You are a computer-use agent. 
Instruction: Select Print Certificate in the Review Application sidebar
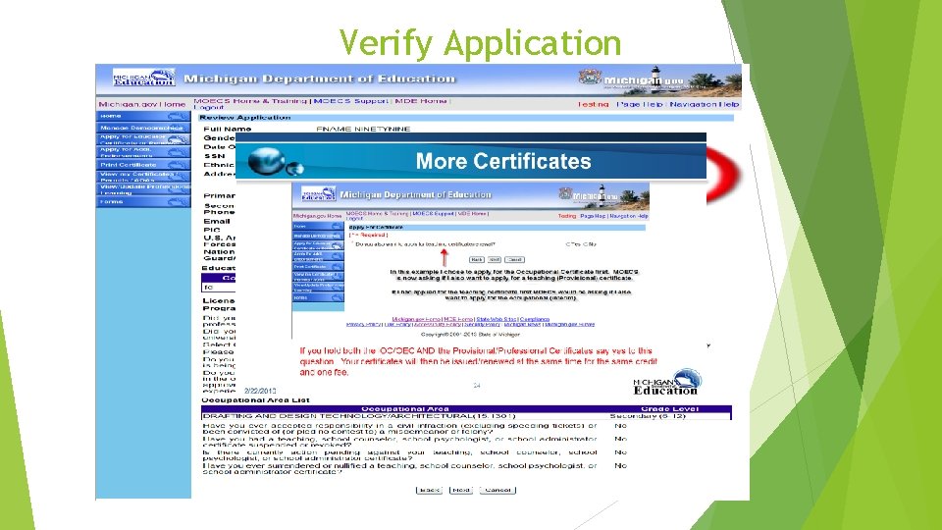pos(143,165)
